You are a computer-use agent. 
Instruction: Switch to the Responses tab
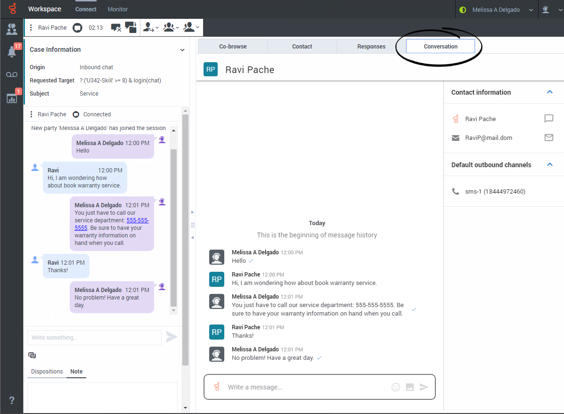click(371, 47)
